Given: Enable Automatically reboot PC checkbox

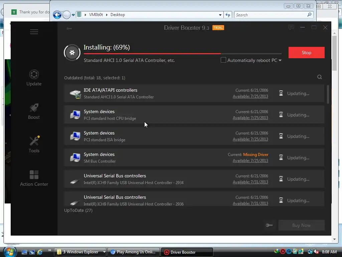Looking at the screenshot, I should click(x=223, y=60).
